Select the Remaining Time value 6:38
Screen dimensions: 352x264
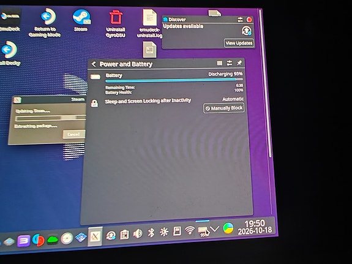[x=239, y=85]
